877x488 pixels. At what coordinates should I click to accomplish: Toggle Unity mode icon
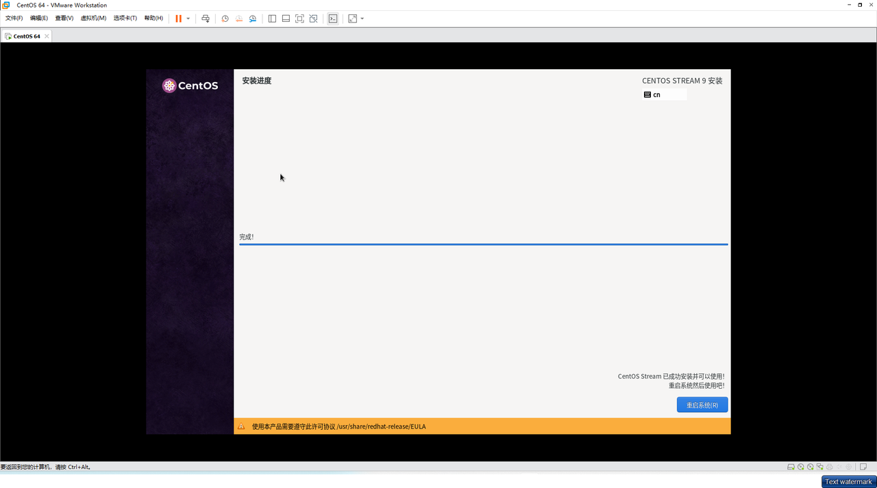pos(313,18)
